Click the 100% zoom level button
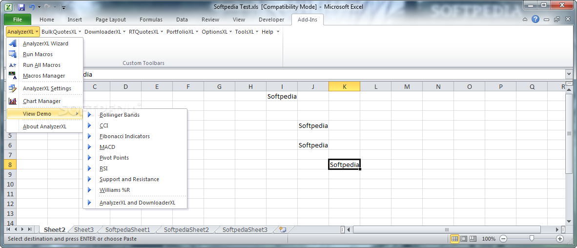The width and height of the screenshot is (577, 248). (x=488, y=239)
